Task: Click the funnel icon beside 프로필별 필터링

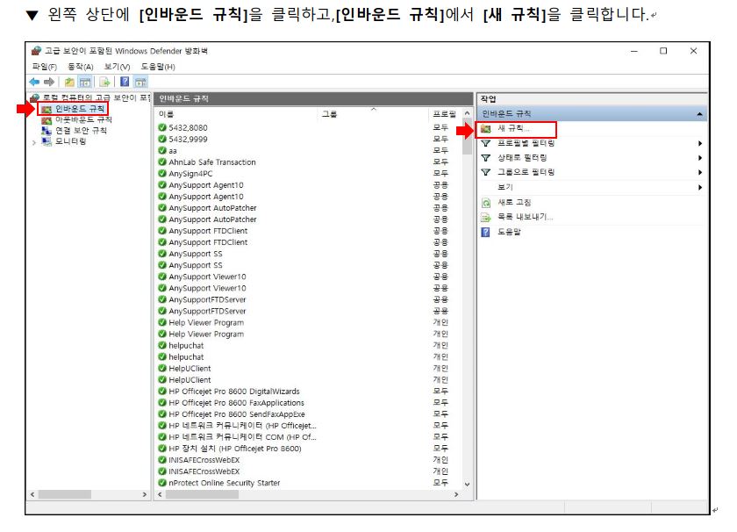Action: [486, 143]
